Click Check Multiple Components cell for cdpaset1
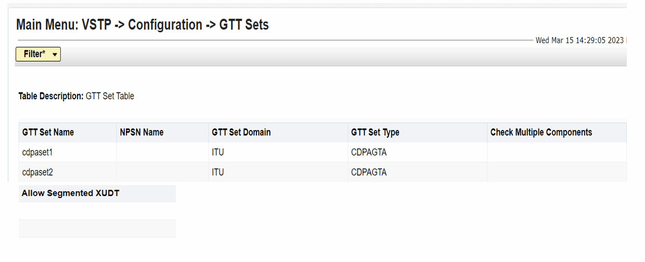The image size is (645, 262). coord(556,152)
